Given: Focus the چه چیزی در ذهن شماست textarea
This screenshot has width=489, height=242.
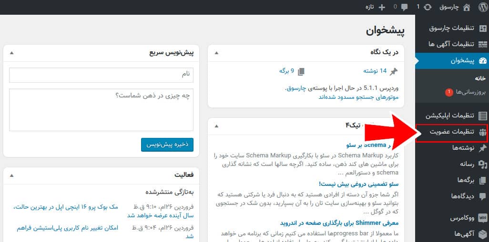Looking at the screenshot, I should coord(102,110).
